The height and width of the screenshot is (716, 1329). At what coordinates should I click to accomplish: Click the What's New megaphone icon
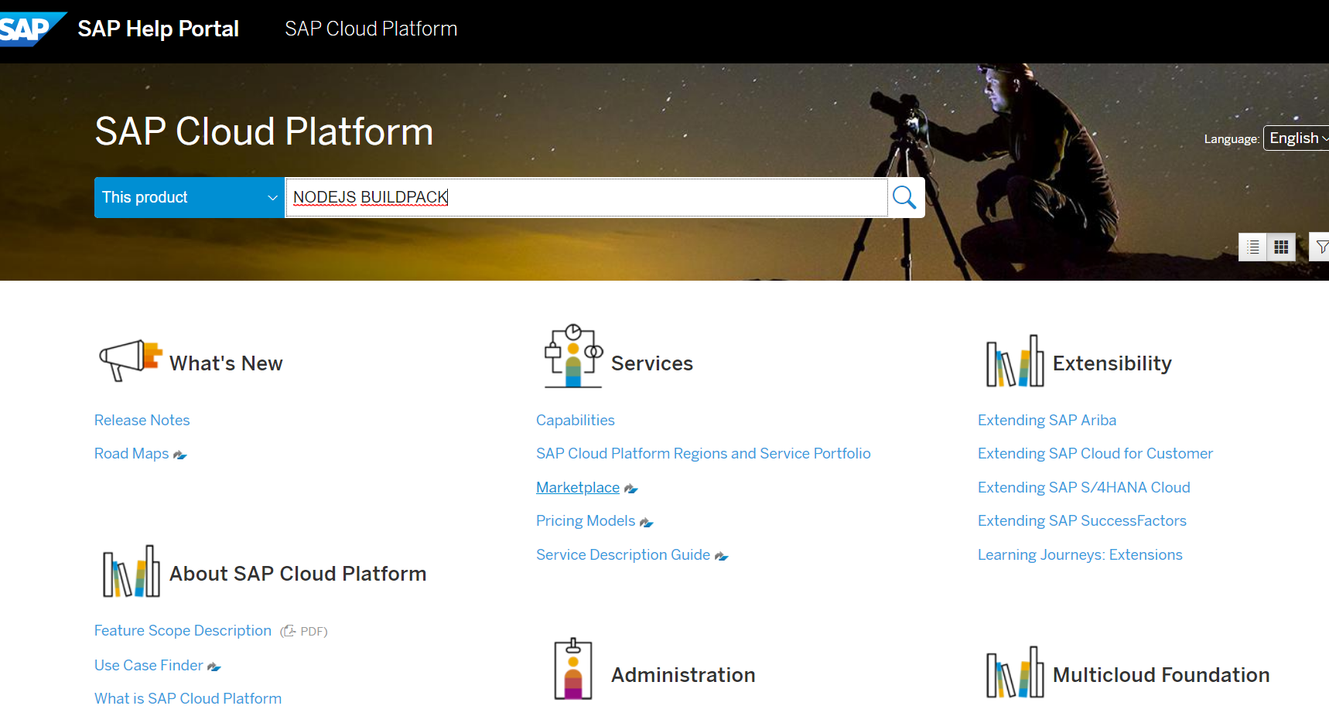point(130,360)
